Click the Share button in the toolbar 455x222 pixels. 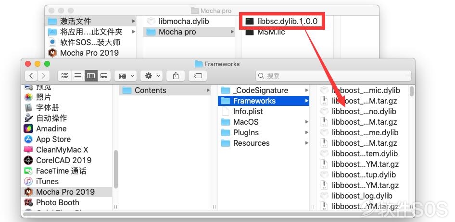176,76
